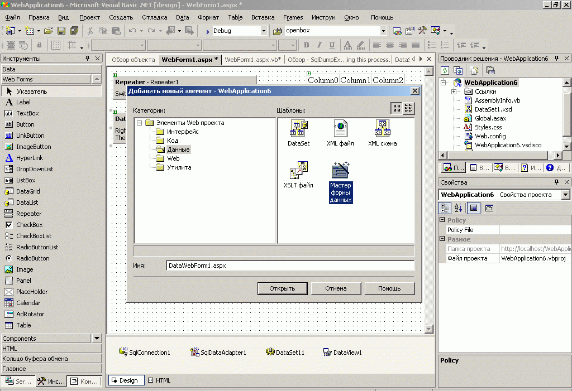572x391 pixels.
Task: Switch templates to large icons view
Action: click(397, 108)
